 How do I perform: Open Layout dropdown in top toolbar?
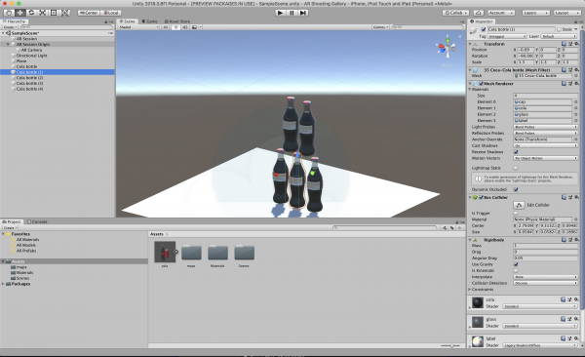(566, 13)
